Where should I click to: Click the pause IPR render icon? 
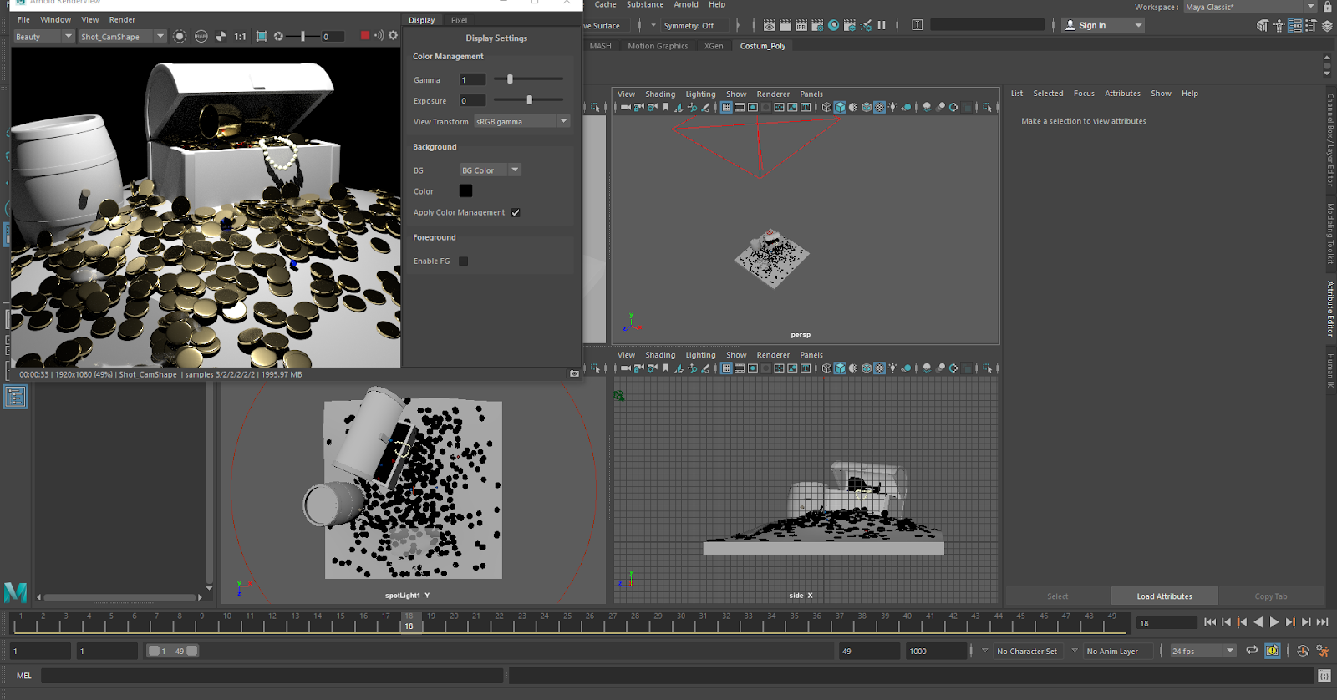882,26
